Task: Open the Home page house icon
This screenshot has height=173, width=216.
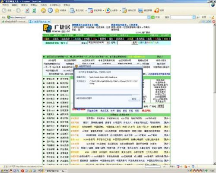Action: [43, 10]
